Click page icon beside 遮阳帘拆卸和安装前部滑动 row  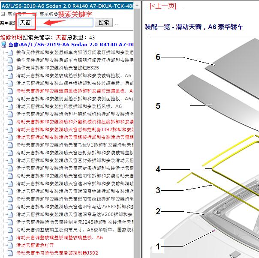[10, 183]
